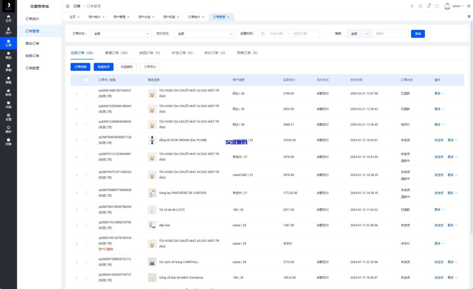Click the 财务 finance sidebar icon

(8, 91)
